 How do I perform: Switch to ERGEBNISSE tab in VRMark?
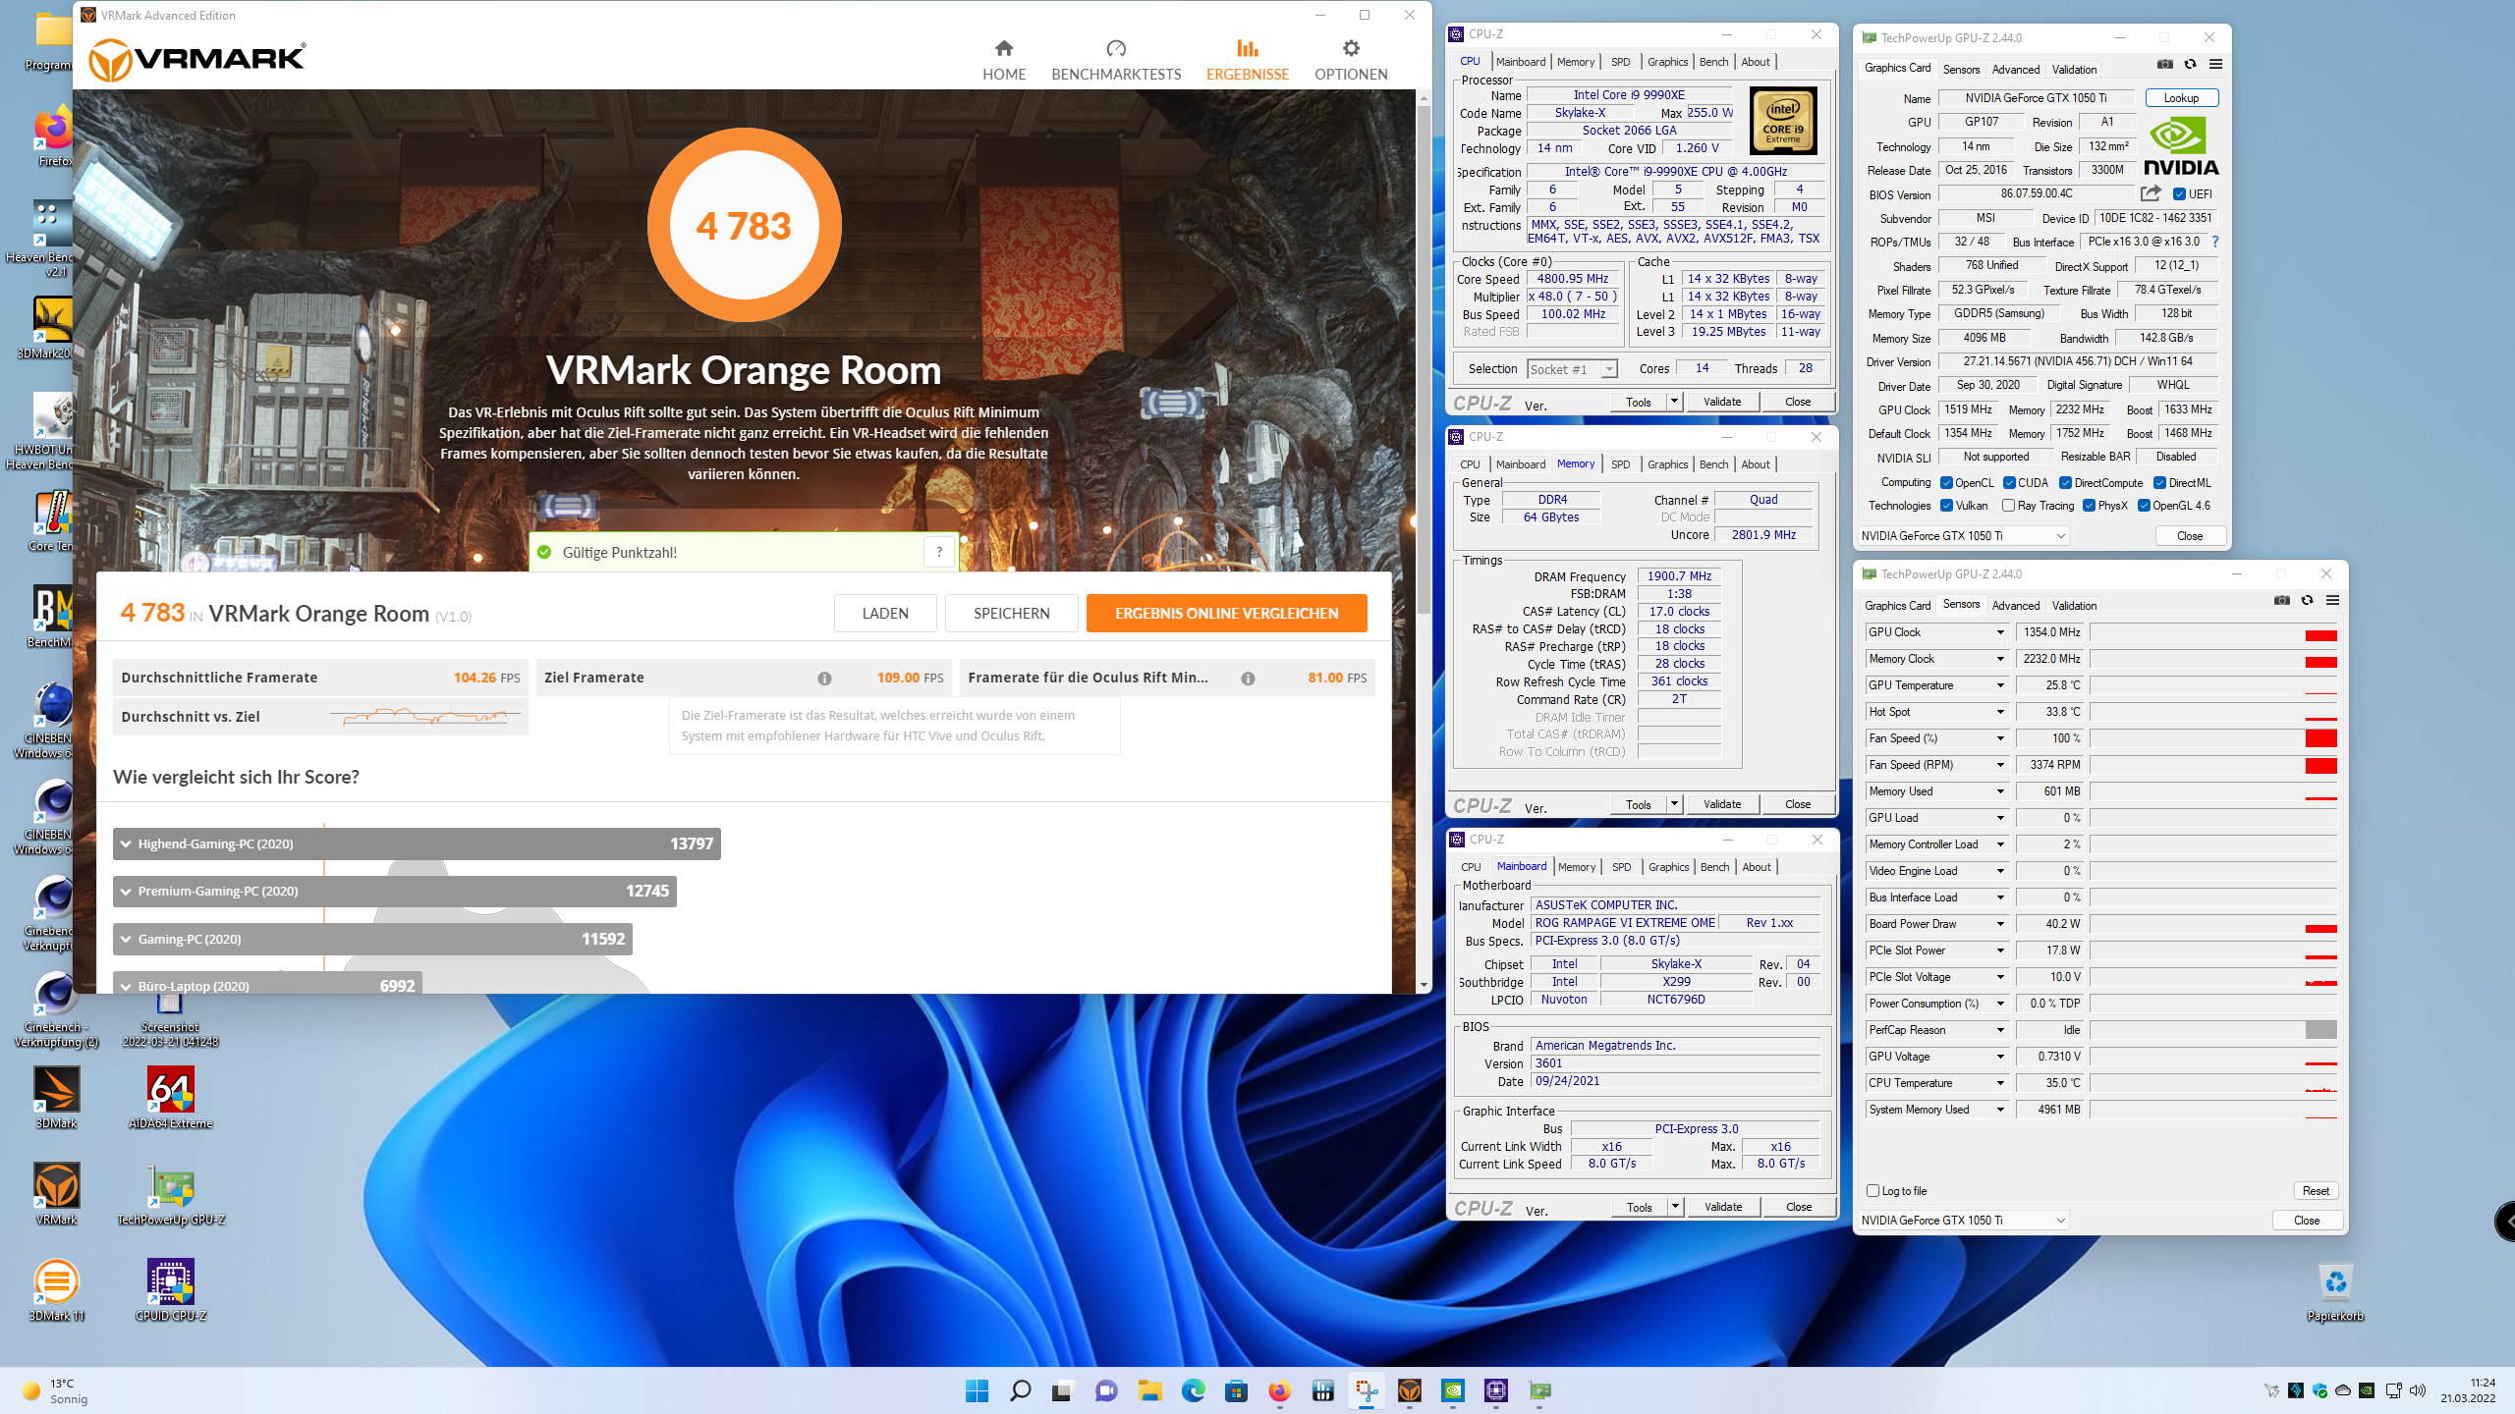(x=1248, y=60)
